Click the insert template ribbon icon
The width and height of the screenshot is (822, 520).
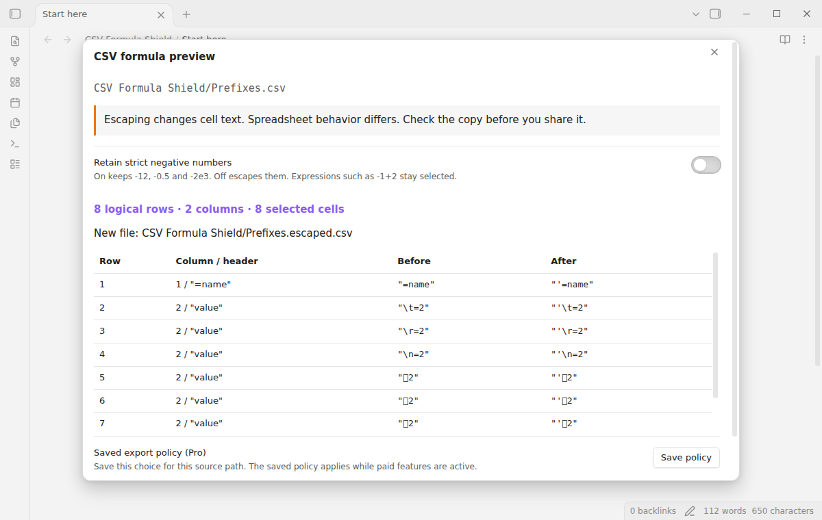point(15,123)
